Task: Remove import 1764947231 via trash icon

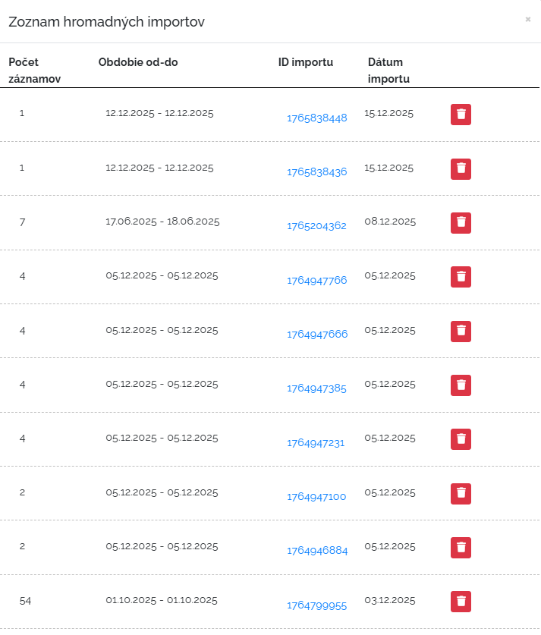Action: (x=461, y=439)
